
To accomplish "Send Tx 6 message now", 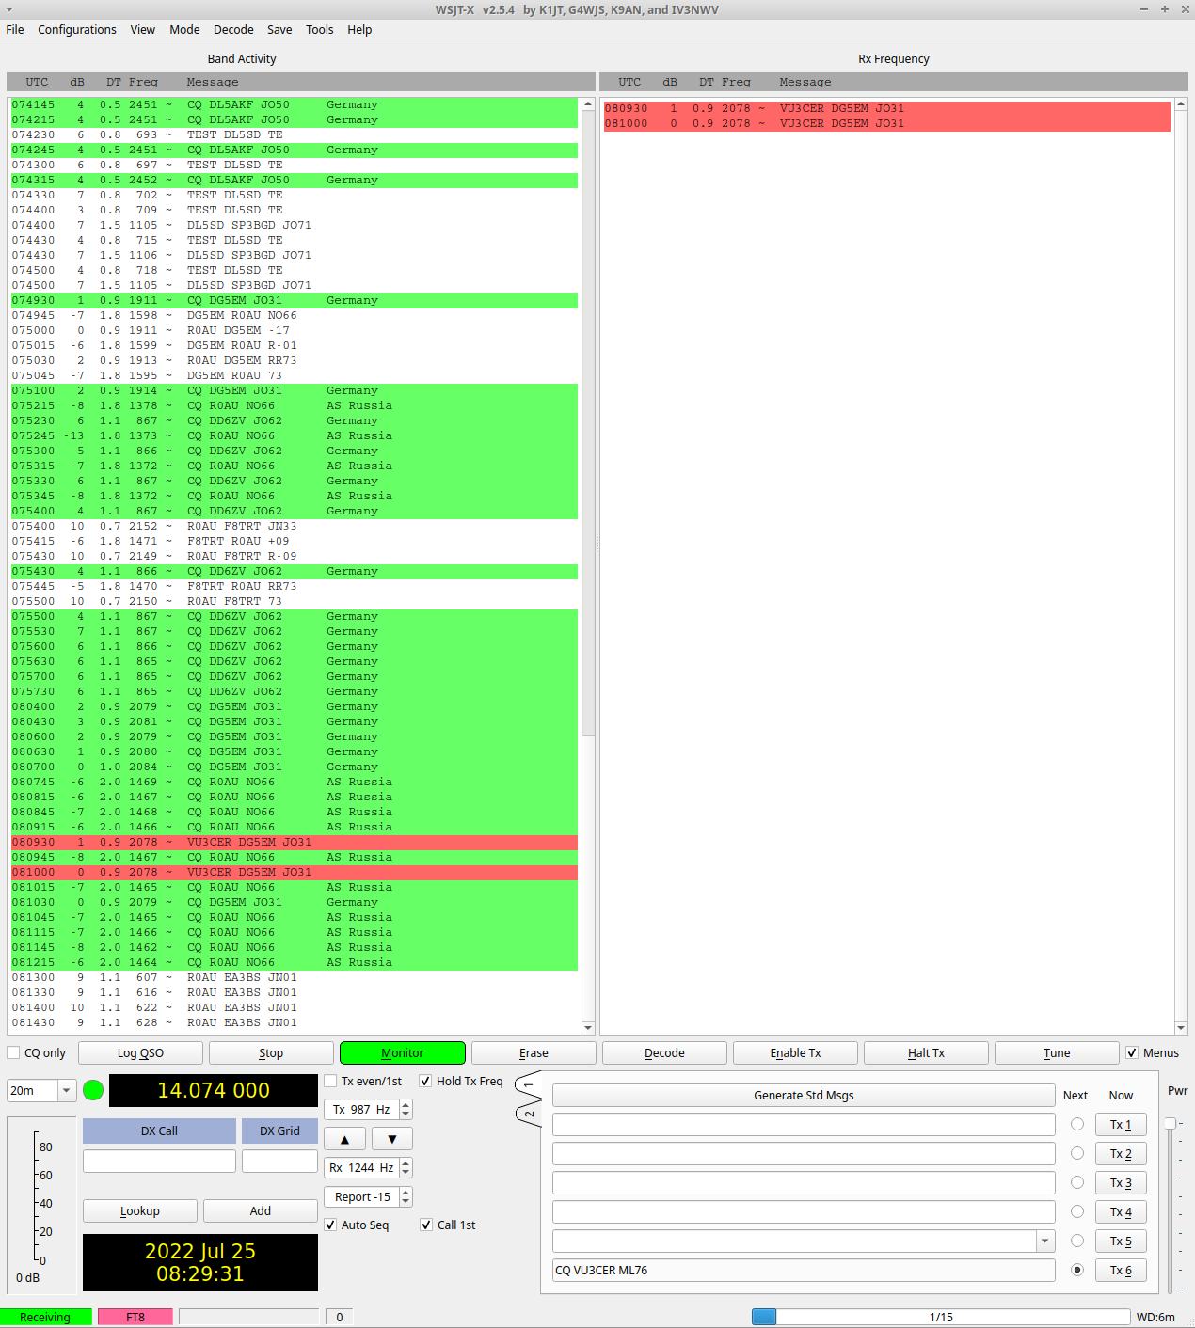I will (1121, 1270).
